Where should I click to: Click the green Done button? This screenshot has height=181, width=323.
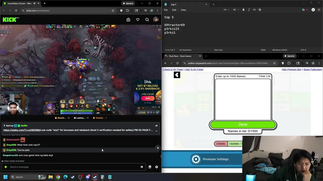coord(243,124)
